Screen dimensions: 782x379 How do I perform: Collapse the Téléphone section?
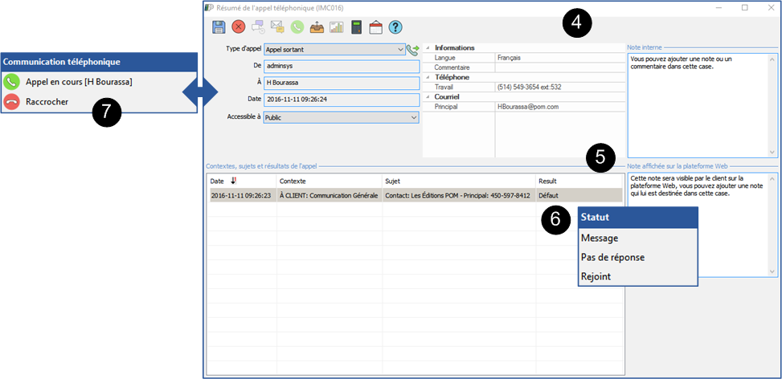(428, 77)
